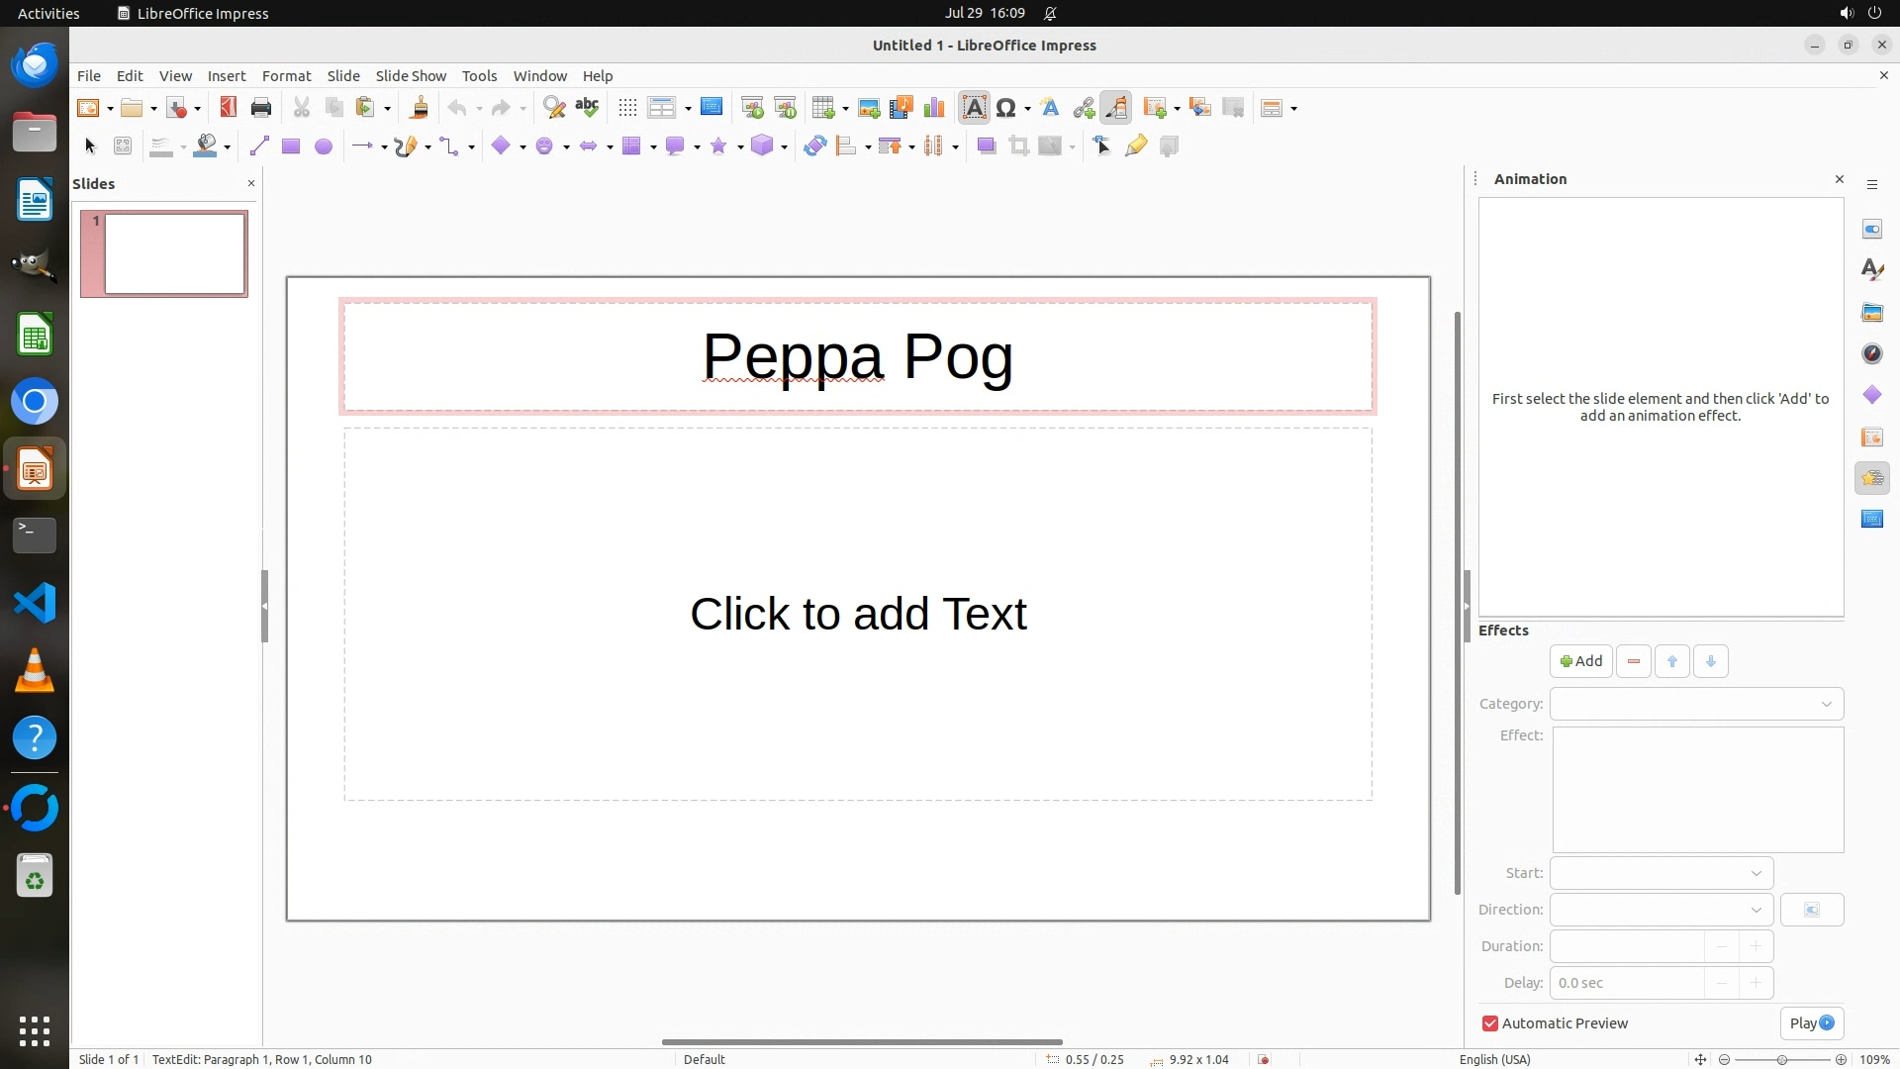Open the Format menu

286,76
